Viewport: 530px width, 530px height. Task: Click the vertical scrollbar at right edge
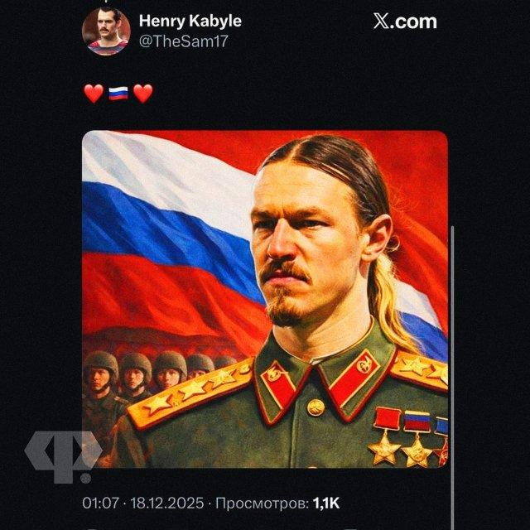[x=453, y=378]
